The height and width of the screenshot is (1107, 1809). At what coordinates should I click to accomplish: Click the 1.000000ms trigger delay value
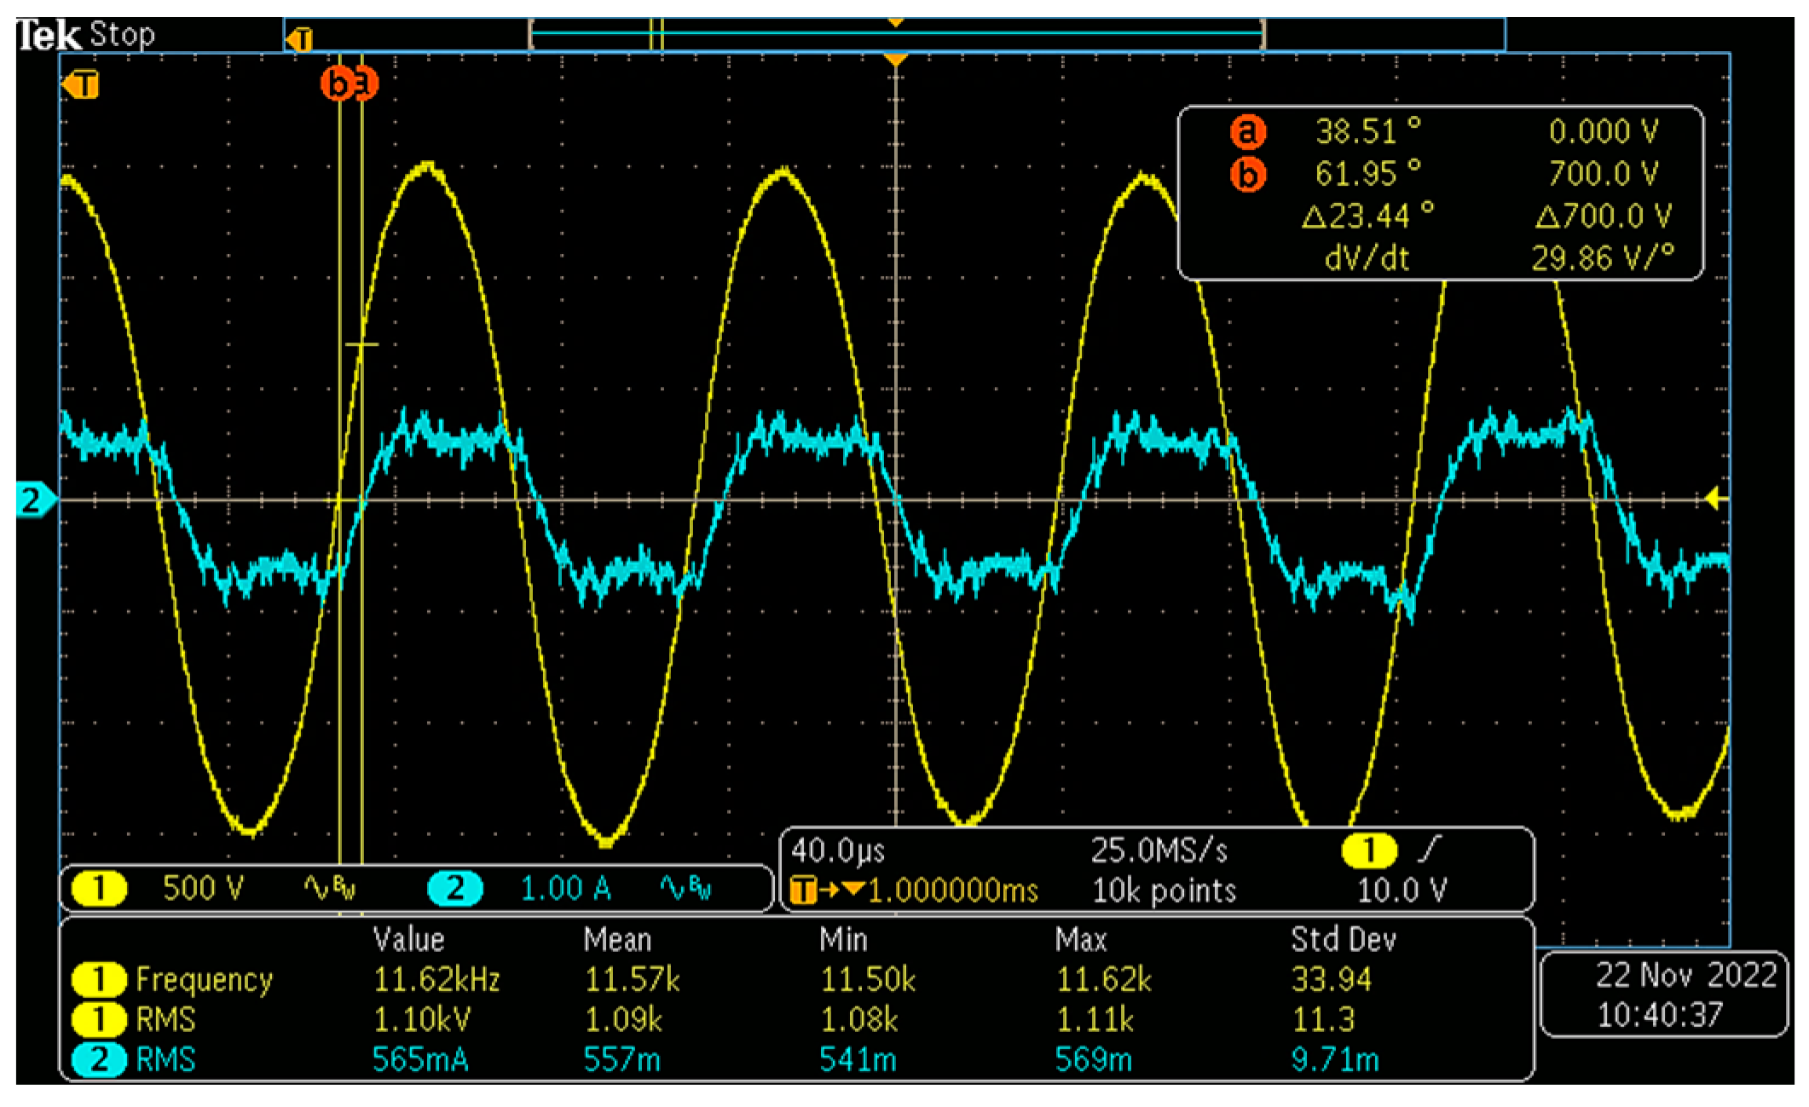(953, 891)
